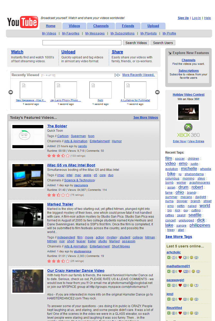
Task: Open My Messages in the submenu
Action: click(95, 33)
